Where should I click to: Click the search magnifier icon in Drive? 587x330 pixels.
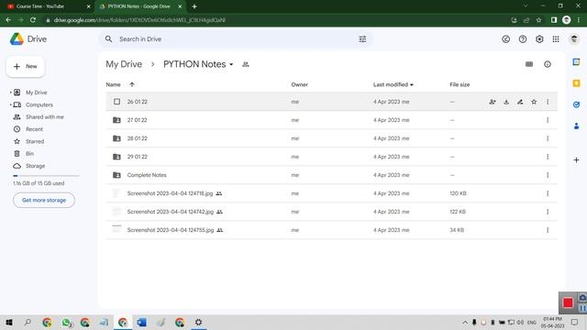pyautogui.click(x=108, y=38)
